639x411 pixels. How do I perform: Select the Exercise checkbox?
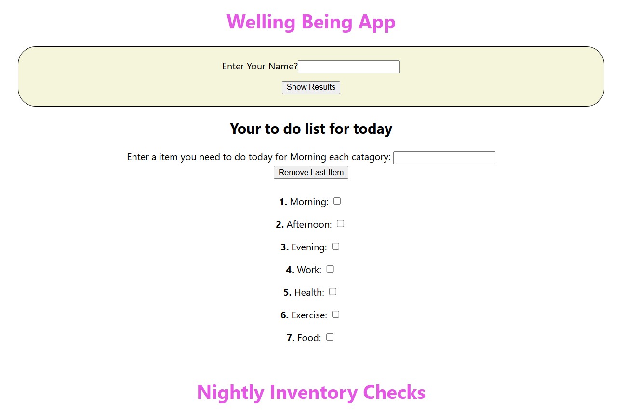point(336,315)
